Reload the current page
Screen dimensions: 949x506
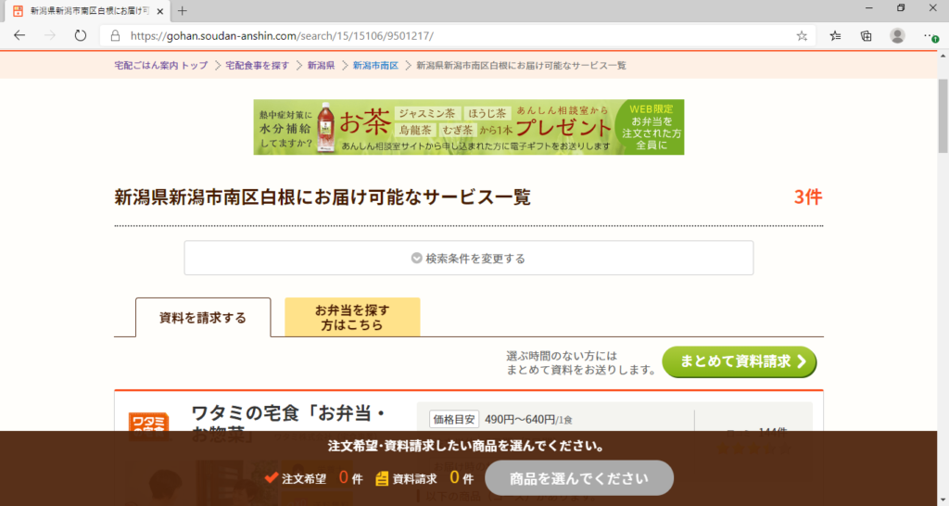[x=80, y=36]
